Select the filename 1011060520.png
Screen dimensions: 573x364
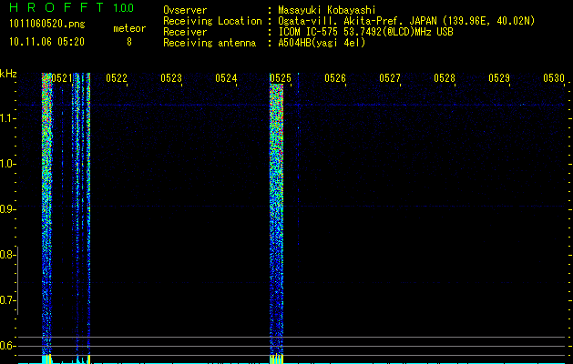pos(47,25)
